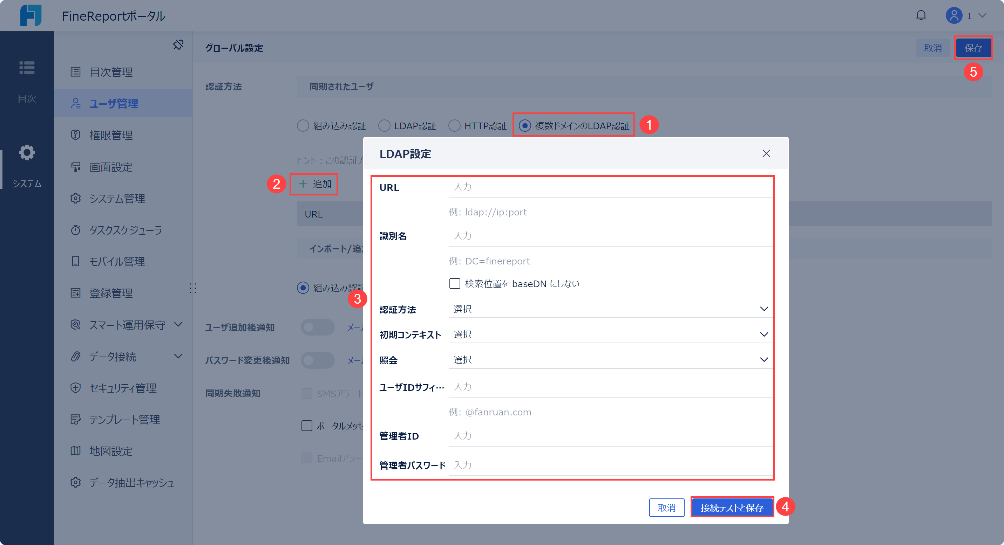Open the account menu beside the avatar

(982, 16)
